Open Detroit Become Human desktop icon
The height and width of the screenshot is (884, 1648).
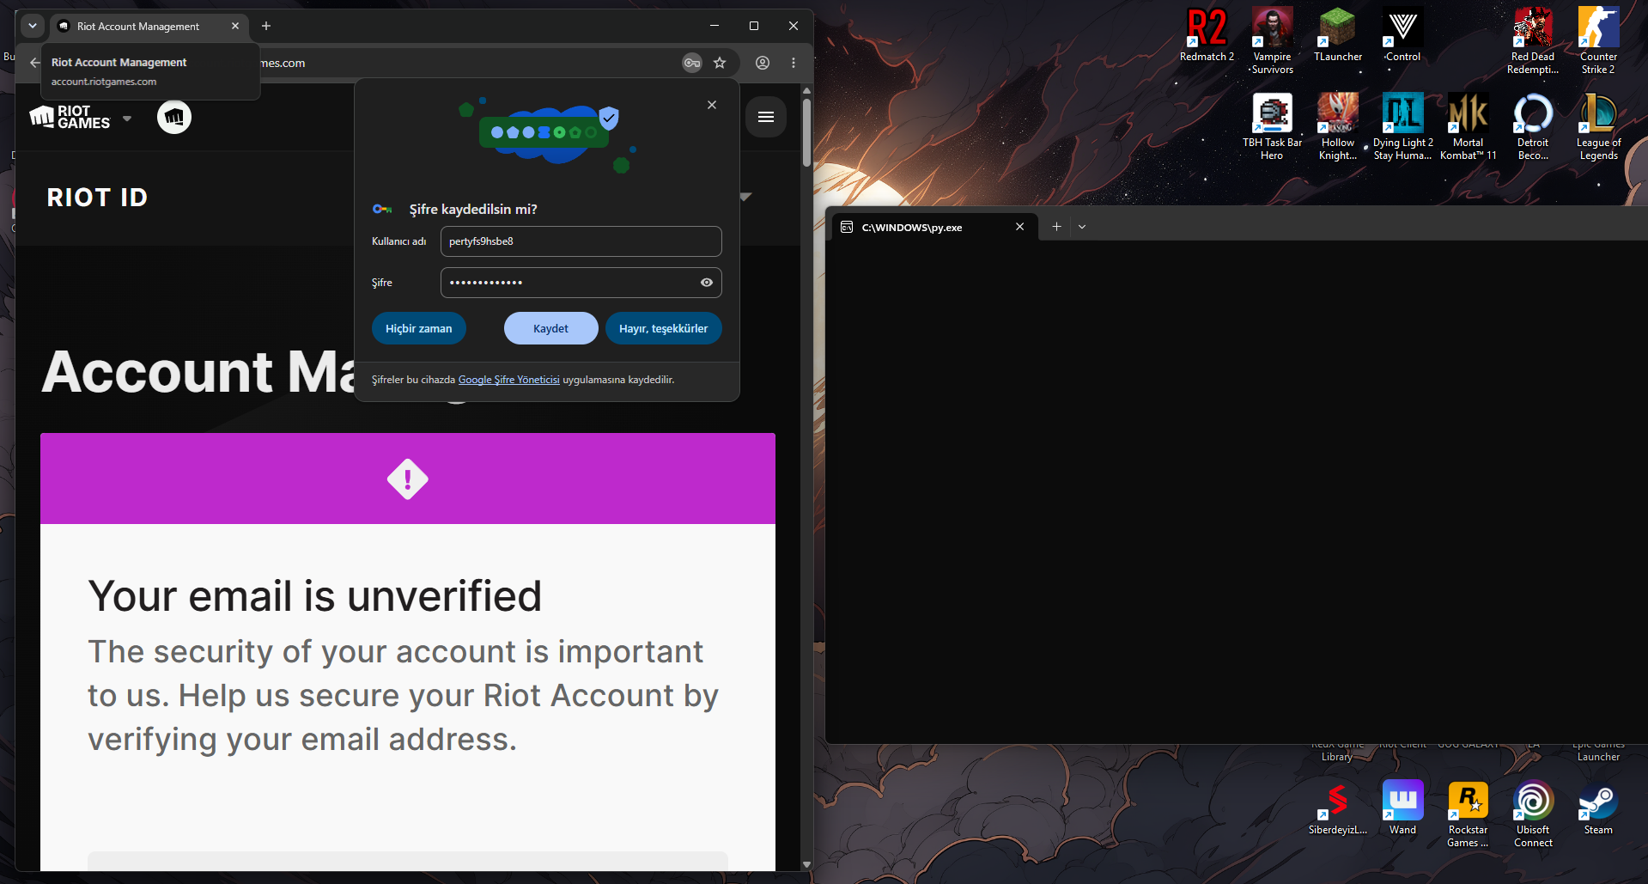point(1533,127)
